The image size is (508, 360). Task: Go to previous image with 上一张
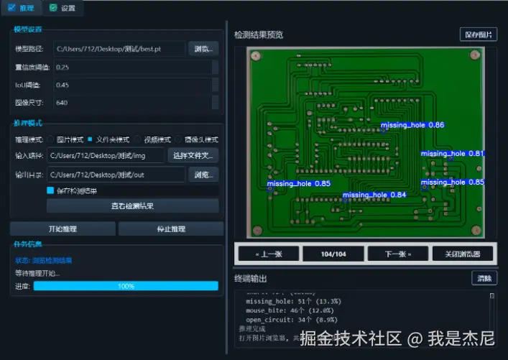267,254
